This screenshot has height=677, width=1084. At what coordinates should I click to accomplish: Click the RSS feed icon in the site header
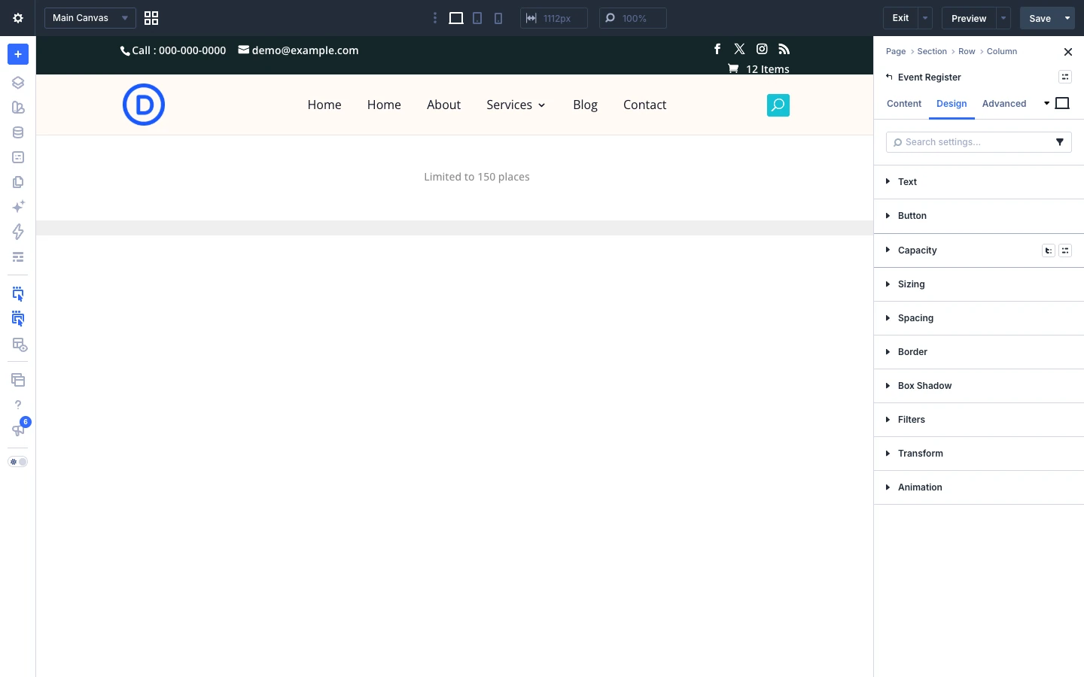[x=784, y=49]
